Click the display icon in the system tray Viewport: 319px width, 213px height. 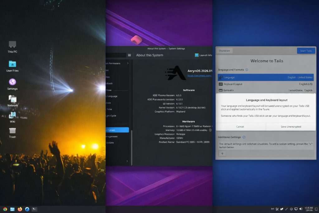click(x=296, y=209)
